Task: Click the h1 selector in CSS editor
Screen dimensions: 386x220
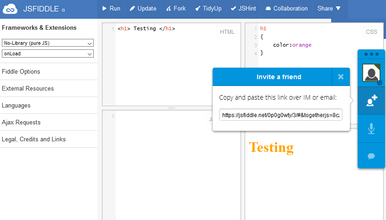Action: 263,28
